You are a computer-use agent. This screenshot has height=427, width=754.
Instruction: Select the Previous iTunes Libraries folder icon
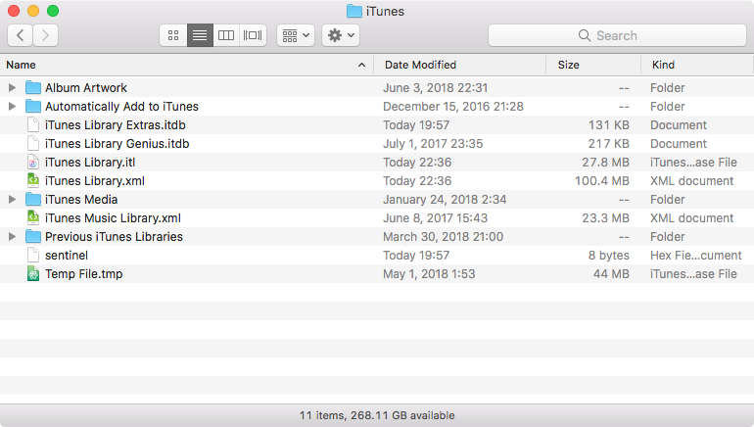32,237
